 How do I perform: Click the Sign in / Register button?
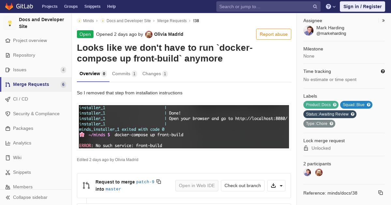(x=362, y=7)
